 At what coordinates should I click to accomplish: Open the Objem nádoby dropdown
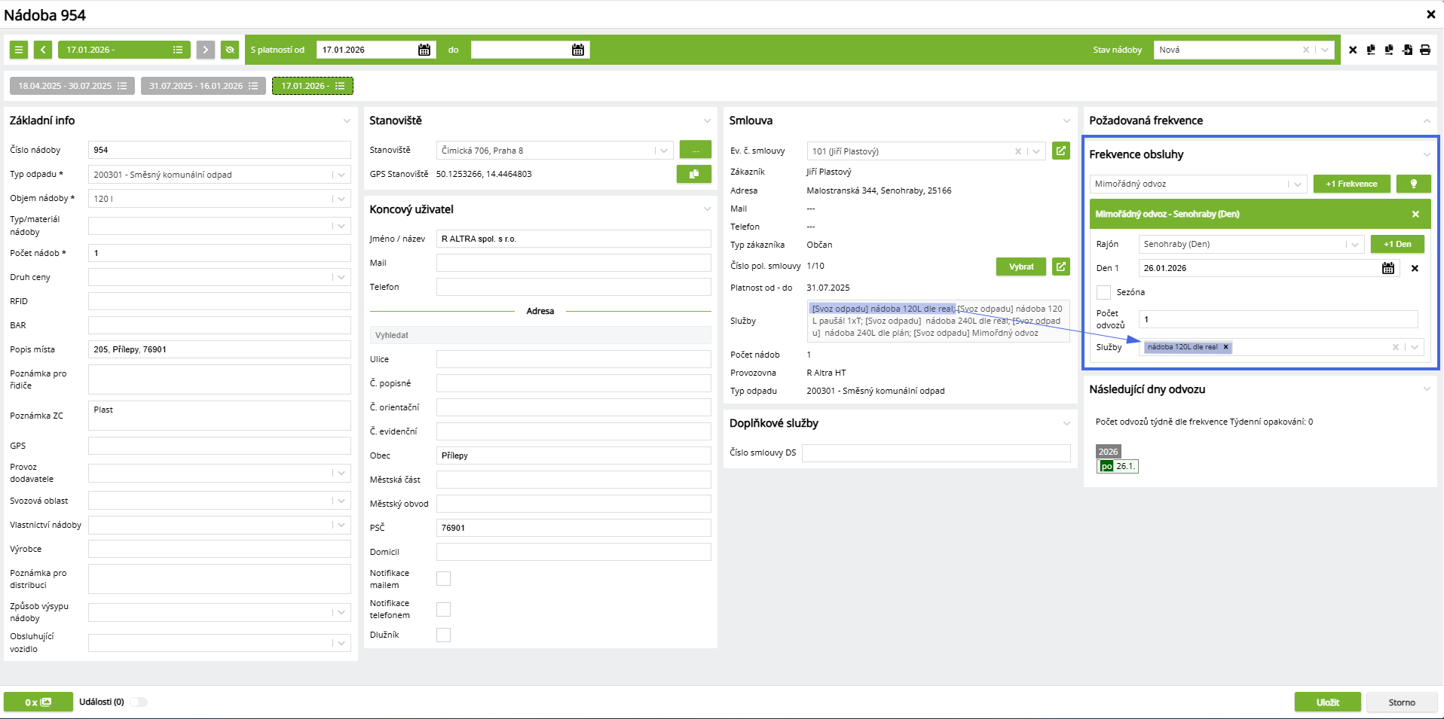click(x=341, y=199)
